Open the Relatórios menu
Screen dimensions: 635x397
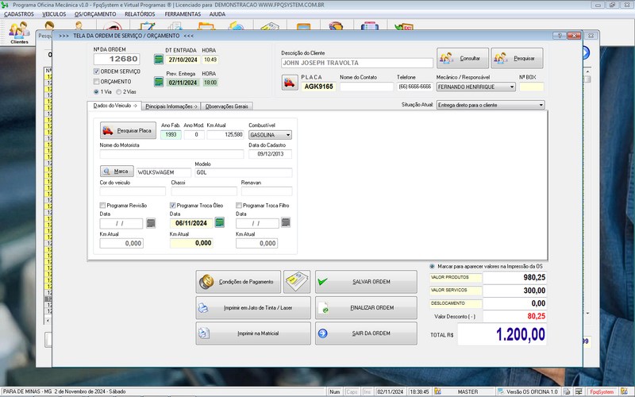(140, 14)
